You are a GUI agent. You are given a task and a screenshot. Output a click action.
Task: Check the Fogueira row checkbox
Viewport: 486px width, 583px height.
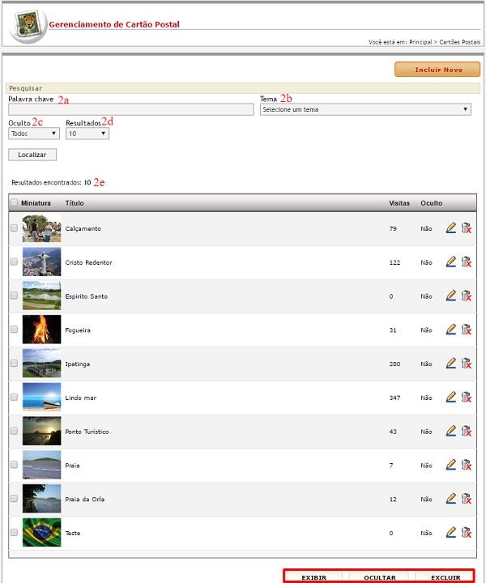coord(14,330)
